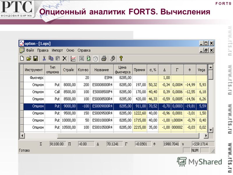233x175 pixels.
Task: Click the Σ sum field 91100.00
Action: (x=58, y=144)
